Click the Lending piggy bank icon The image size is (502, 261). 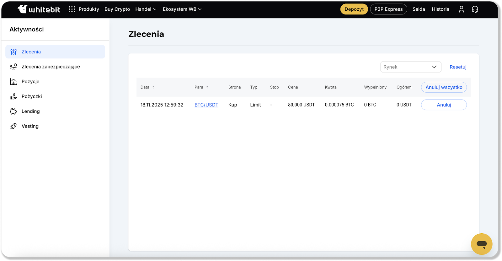[x=13, y=111]
